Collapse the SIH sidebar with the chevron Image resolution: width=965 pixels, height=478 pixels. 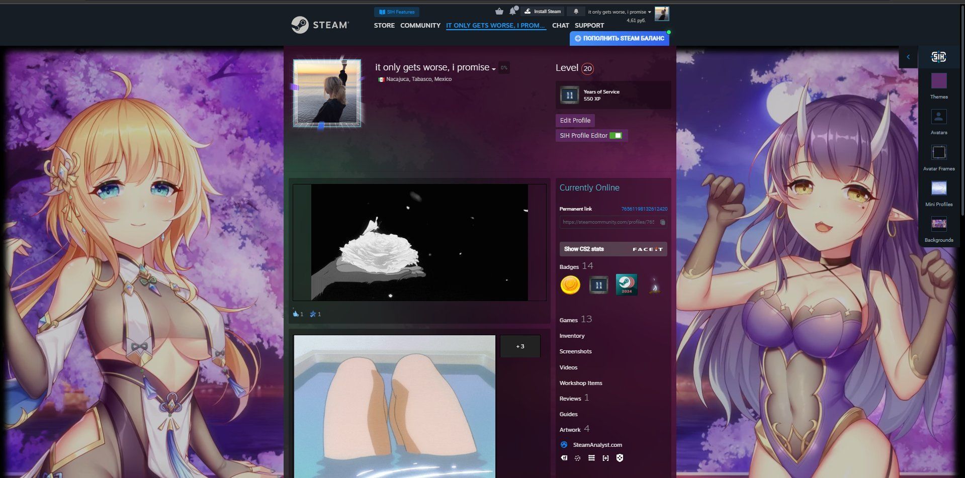click(908, 57)
